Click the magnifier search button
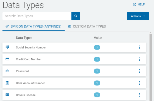Image resolution: width=154 pixels, height=101 pixels. [x=76, y=16]
